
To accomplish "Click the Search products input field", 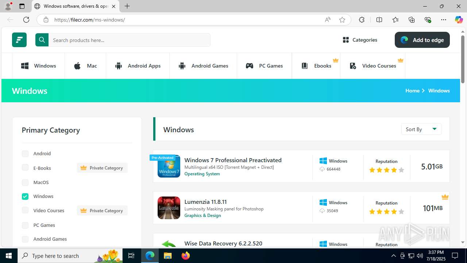I will pyautogui.click(x=130, y=40).
